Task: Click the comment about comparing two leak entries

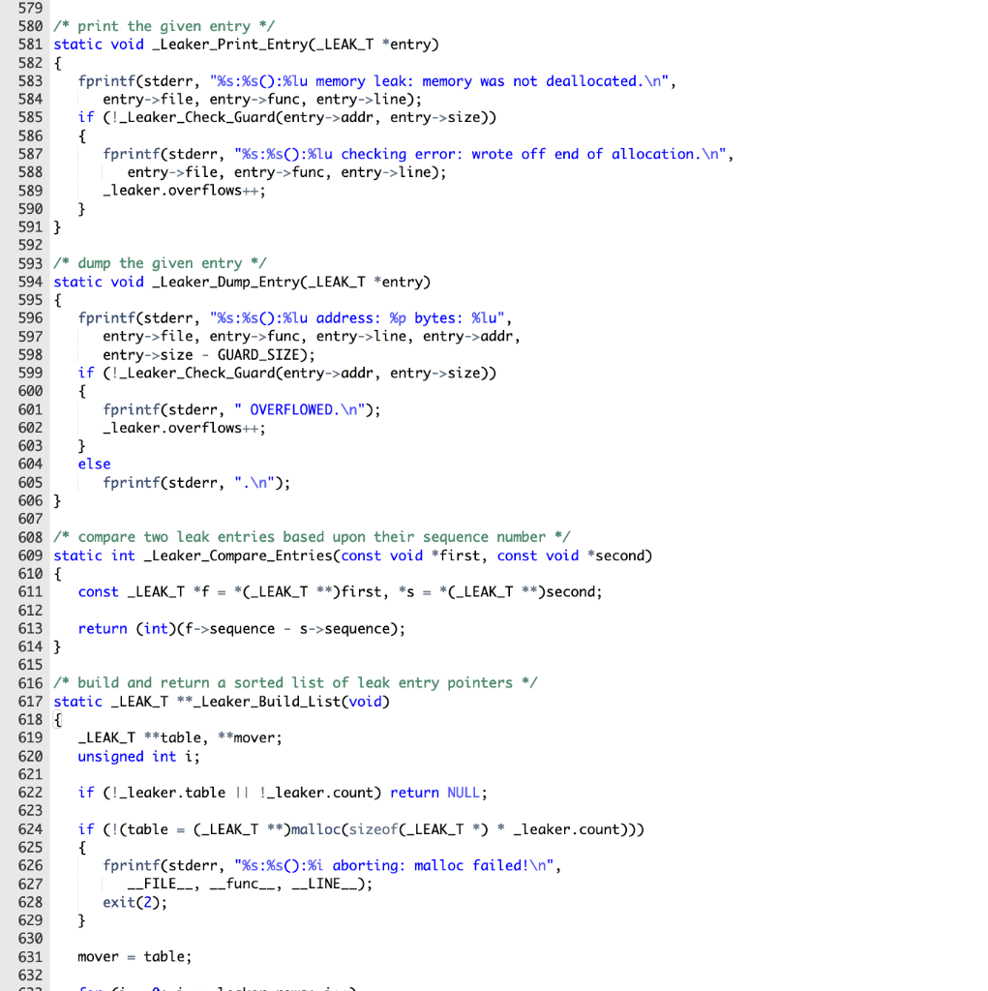Action: pyautogui.click(x=312, y=537)
